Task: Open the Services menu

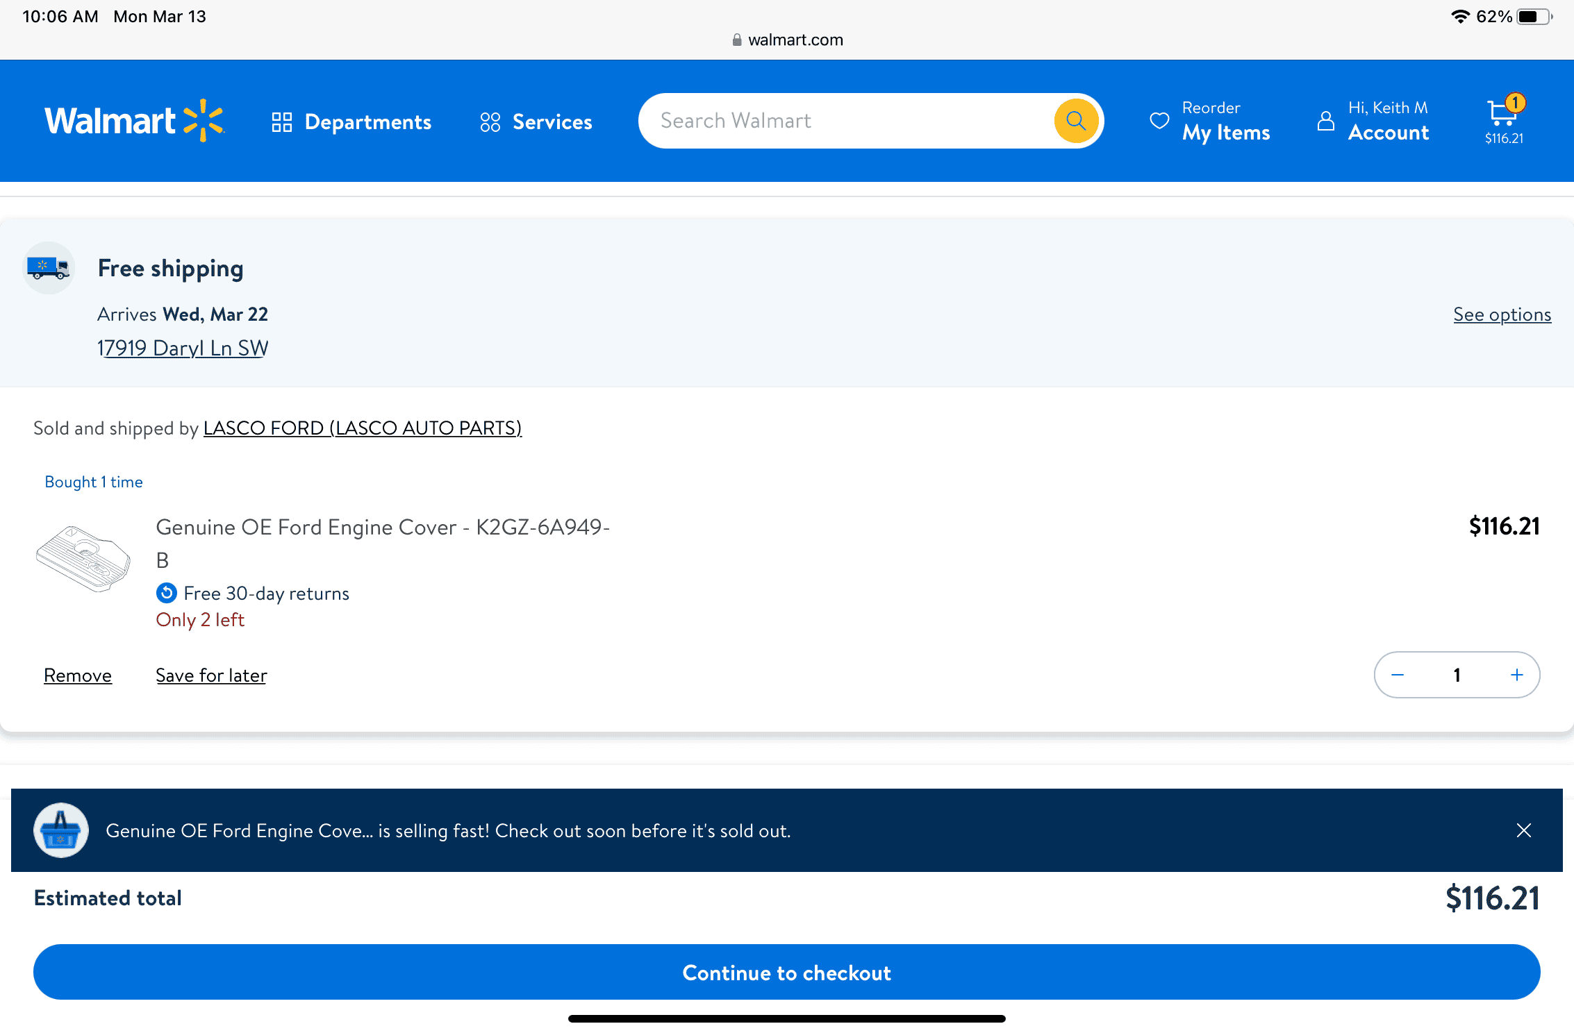Action: point(536,121)
